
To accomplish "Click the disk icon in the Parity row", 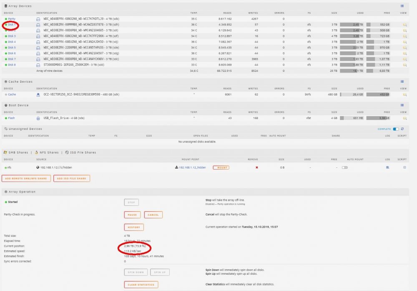I will pos(38,19).
